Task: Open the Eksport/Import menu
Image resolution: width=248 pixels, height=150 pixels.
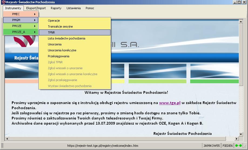Action: point(36,8)
